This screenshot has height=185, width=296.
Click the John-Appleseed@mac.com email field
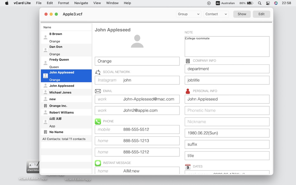click(x=137, y=99)
